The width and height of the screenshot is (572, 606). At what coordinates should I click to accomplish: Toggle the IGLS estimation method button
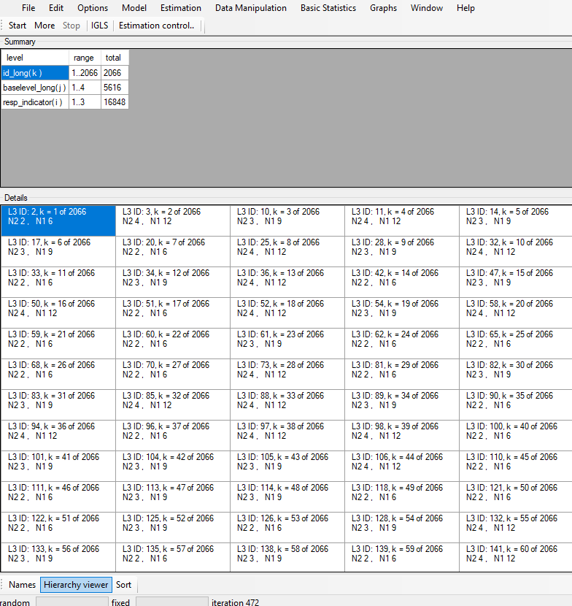pos(99,26)
